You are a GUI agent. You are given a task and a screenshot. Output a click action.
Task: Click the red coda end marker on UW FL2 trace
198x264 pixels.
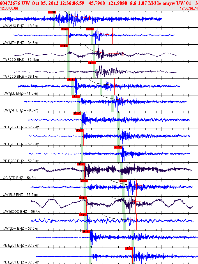pos(136,185)
